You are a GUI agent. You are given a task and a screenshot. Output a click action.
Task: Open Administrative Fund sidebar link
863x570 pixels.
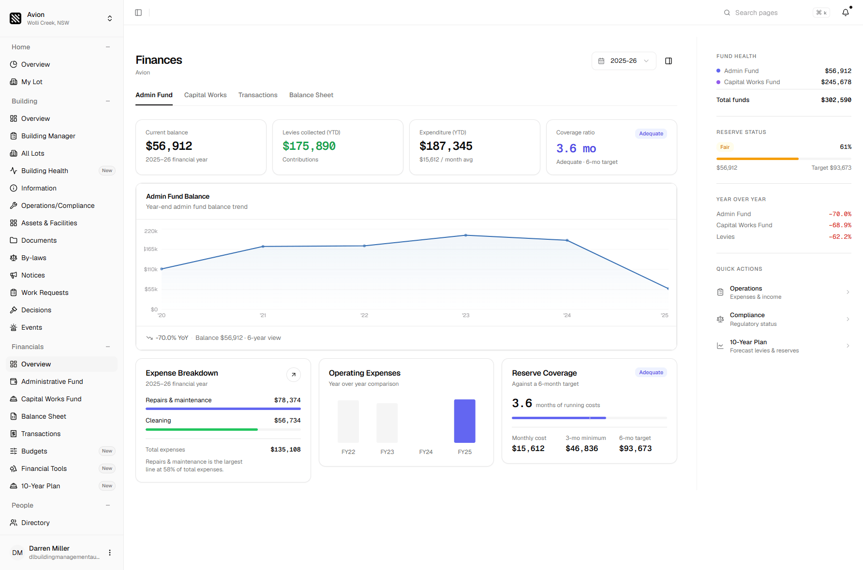(x=62, y=381)
